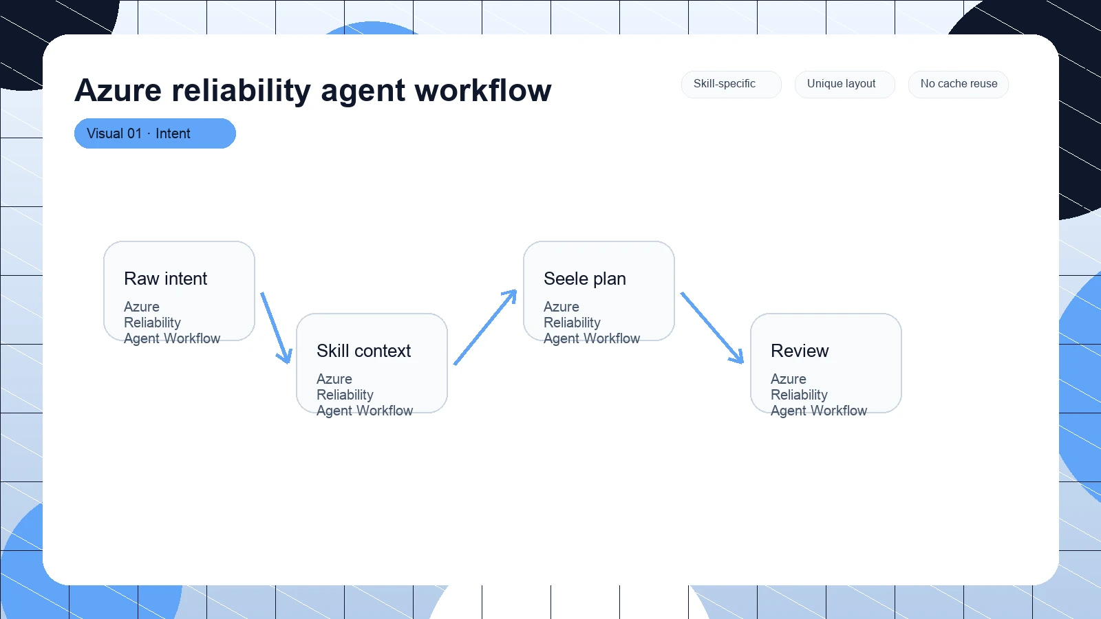Click the description text under Seele plan
Viewport: 1101px width, 619px height.
point(592,323)
